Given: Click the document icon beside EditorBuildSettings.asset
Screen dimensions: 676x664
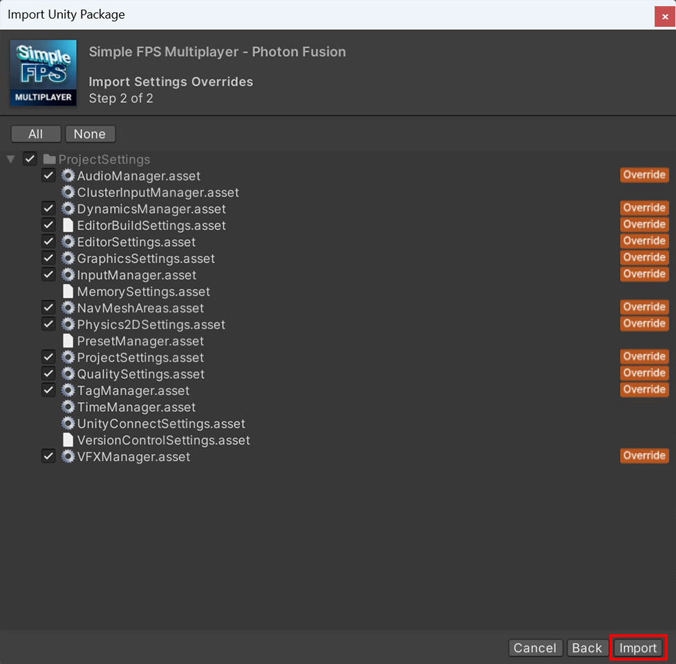Looking at the screenshot, I should click(x=68, y=225).
